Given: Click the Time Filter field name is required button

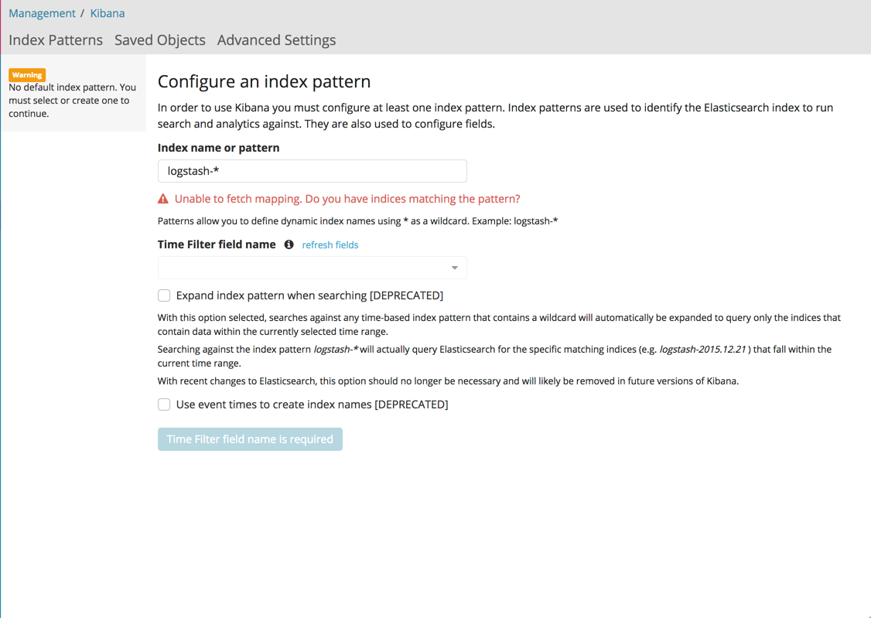Looking at the screenshot, I should [x=250, y=439].
